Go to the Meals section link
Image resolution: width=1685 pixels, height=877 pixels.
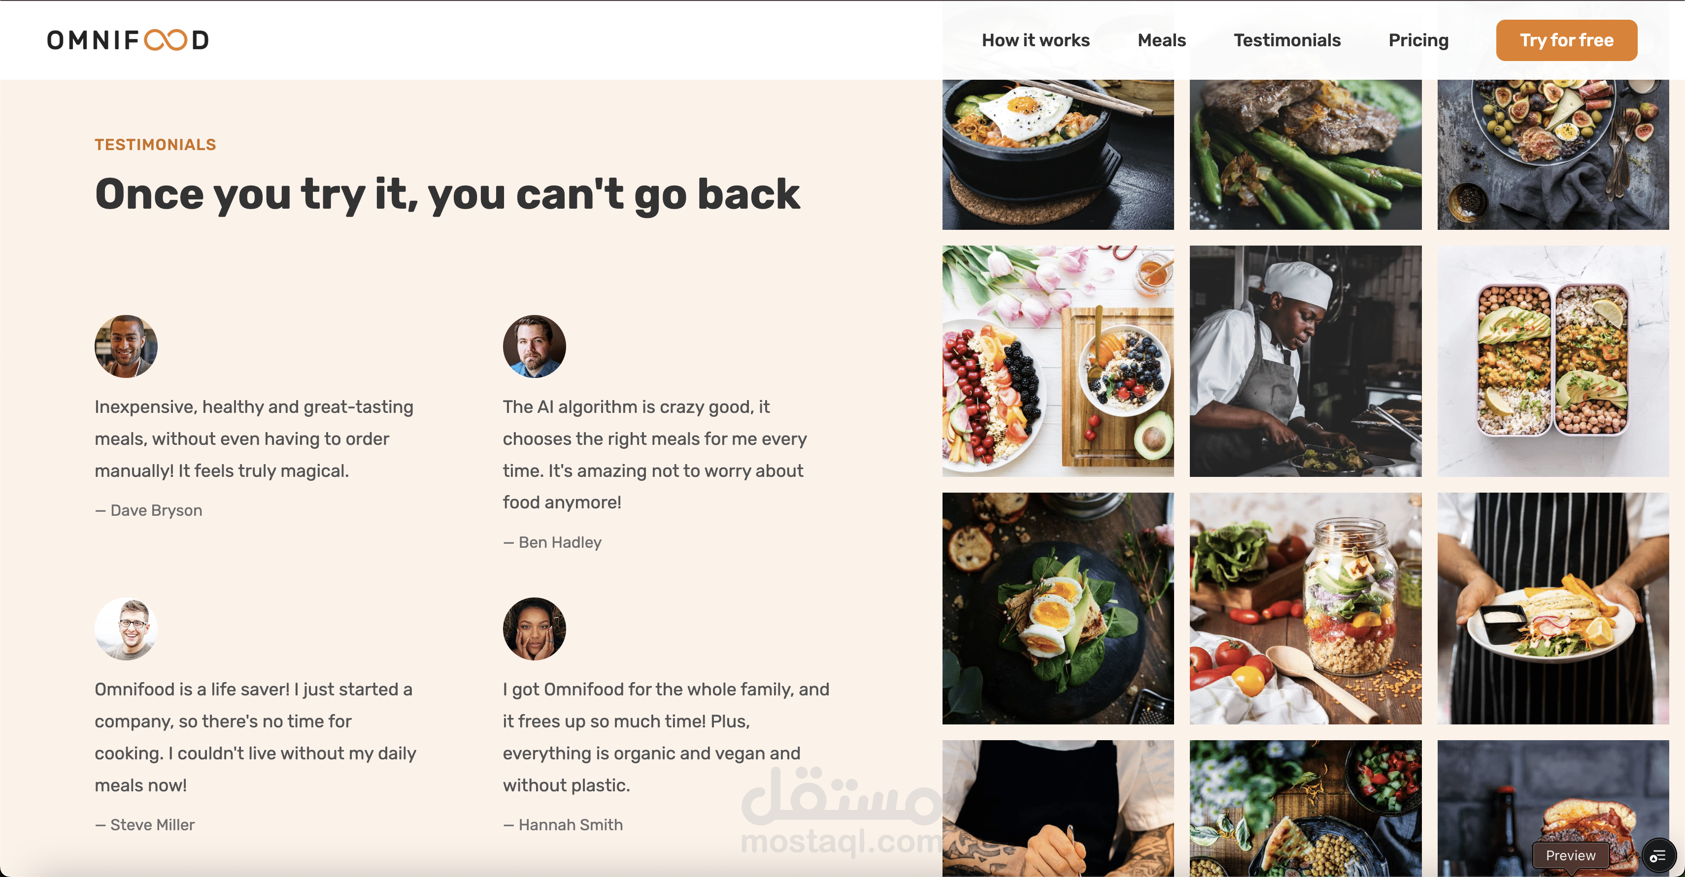(1162, 40)
